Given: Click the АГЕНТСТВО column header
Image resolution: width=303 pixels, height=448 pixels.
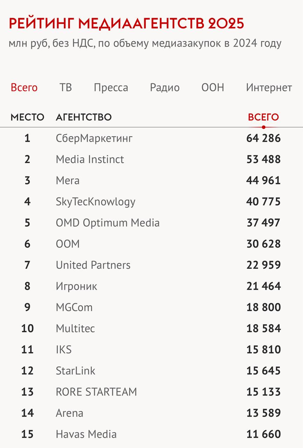Looking at the screenshot, I should pyautogui.click(x=84, y=117).
